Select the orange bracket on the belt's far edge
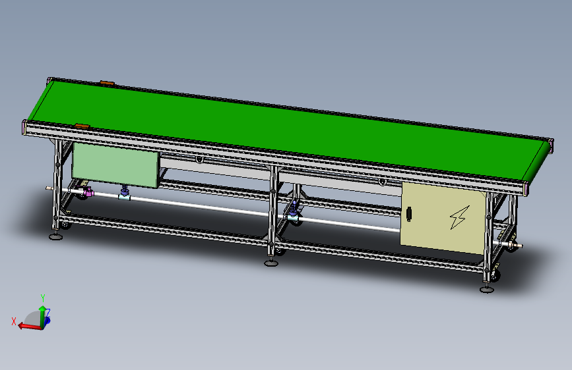The width and height of the screenshot is (572, 370). point(108,84)
